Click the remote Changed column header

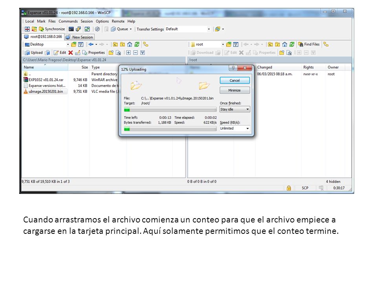(278, 67)
